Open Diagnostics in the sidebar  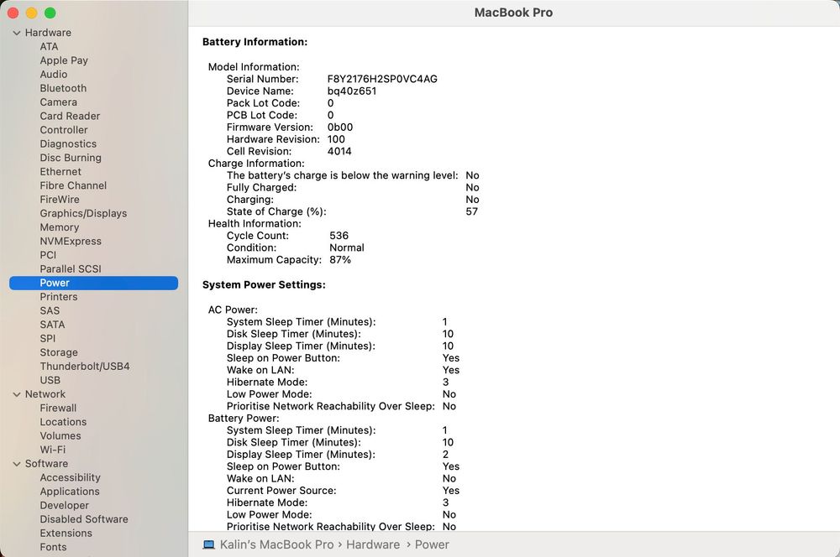pyautogui.click(x=68, y=144)
